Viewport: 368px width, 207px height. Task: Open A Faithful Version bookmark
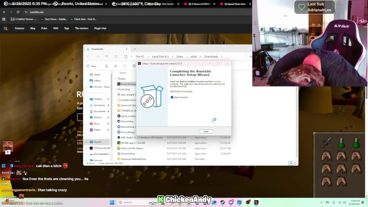24,19
